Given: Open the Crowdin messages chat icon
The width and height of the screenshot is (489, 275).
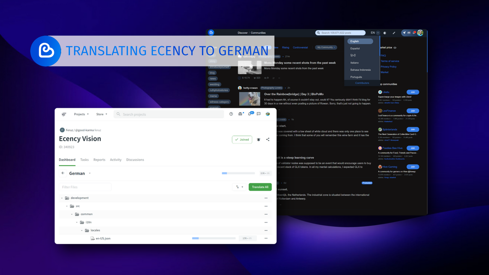Looking at the screenshot, I should [259, 114].
